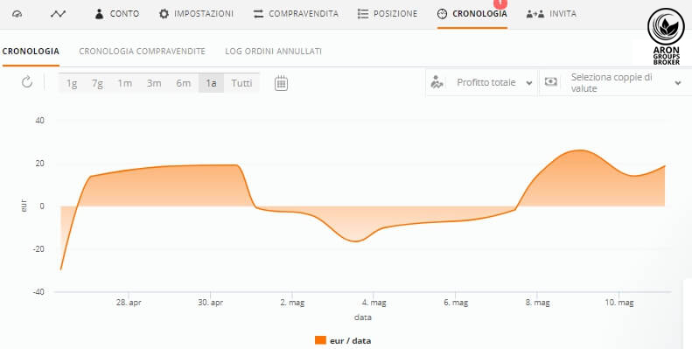The width and height of the screenshot is (692, 349).
Task: Expand Seleziona coppie di valute dropdown
Action: click(x=616, y=82)
